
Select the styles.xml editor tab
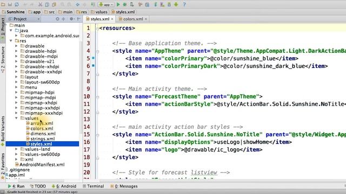pos(99,19)
